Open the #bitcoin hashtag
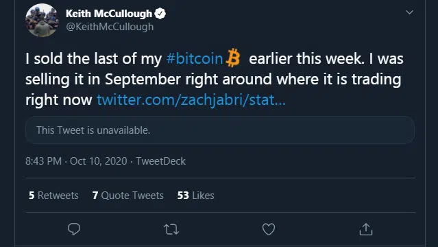The height and width of the screenshot is (247, 438). click(x=195, y=59)
